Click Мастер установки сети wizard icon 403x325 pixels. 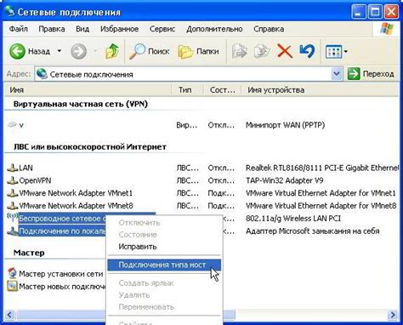(12, 273)
